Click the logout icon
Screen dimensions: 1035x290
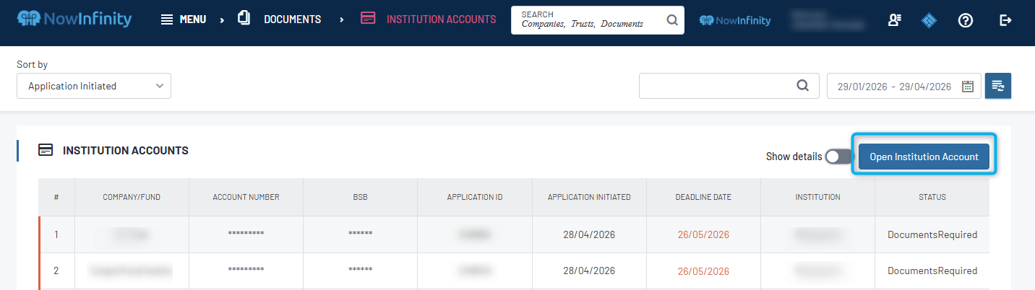click(x=1005, y=20)
